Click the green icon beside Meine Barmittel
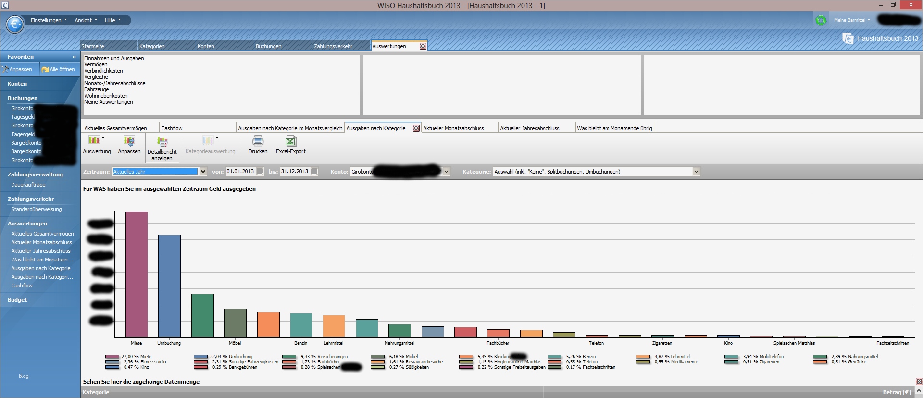This screenshot has width=923, height=398. pyautogui.click(x=821, y=20)
